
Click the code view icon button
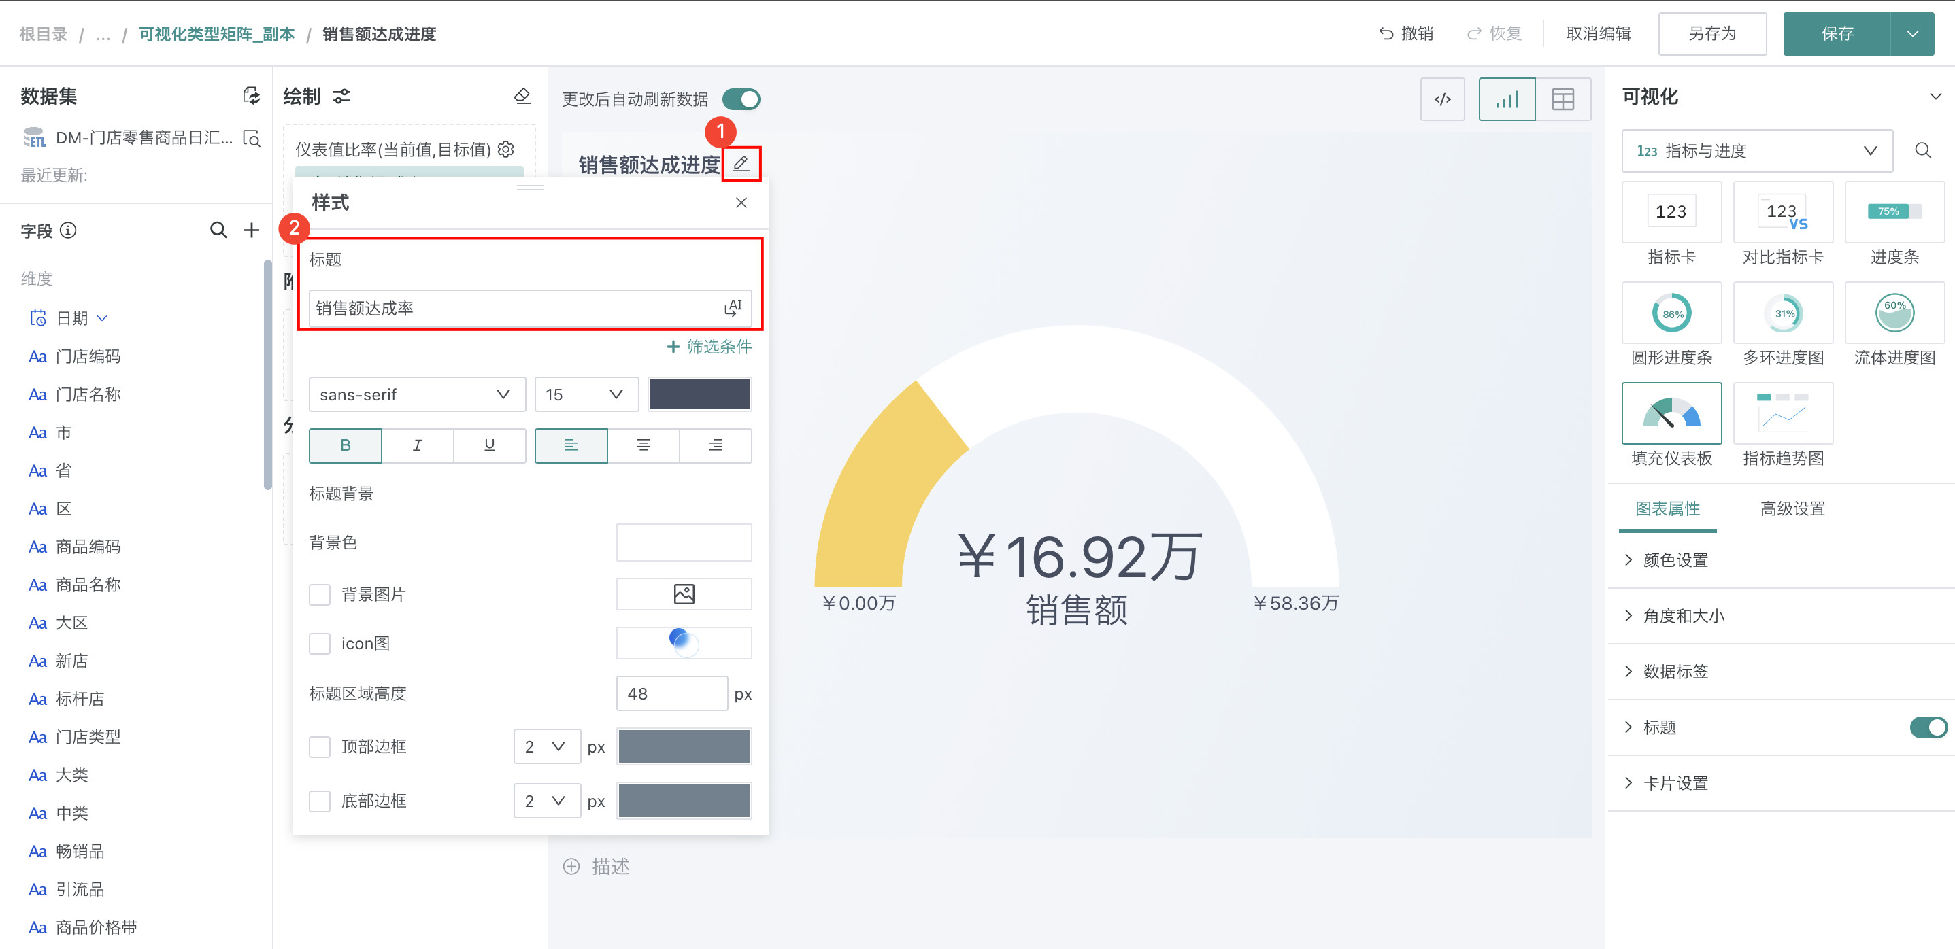click(x=1442, y=99)
